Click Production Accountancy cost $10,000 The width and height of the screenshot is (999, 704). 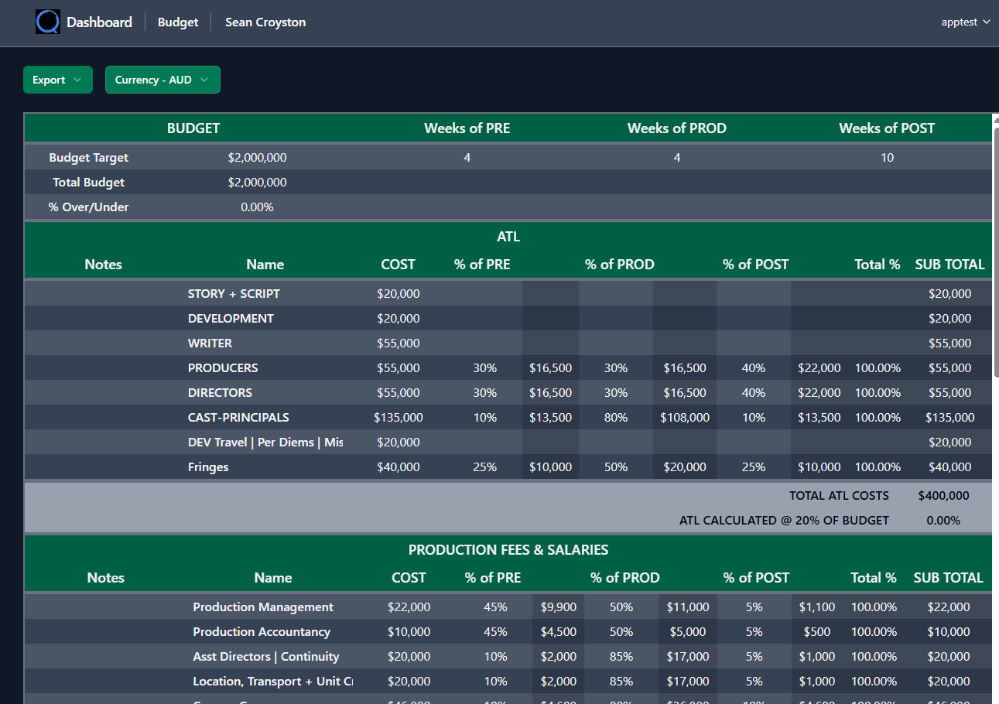coord(409,631)
